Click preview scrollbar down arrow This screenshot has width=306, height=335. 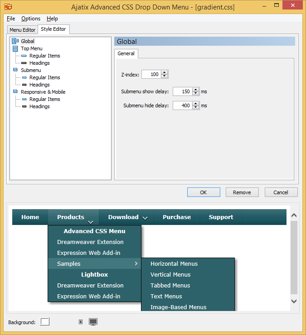click(x=294, y=301)
